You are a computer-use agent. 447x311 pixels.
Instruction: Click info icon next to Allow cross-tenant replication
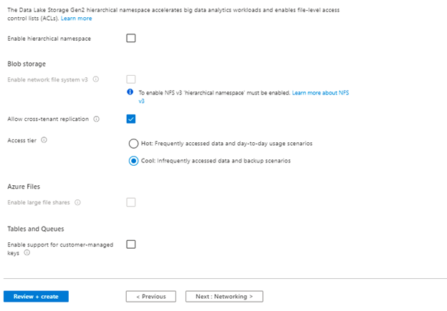coord(97,119)
